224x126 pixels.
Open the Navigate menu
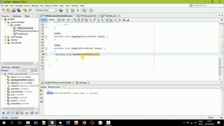[19, 6]
